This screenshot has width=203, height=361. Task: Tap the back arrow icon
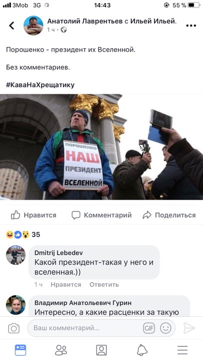click(12, 26)
